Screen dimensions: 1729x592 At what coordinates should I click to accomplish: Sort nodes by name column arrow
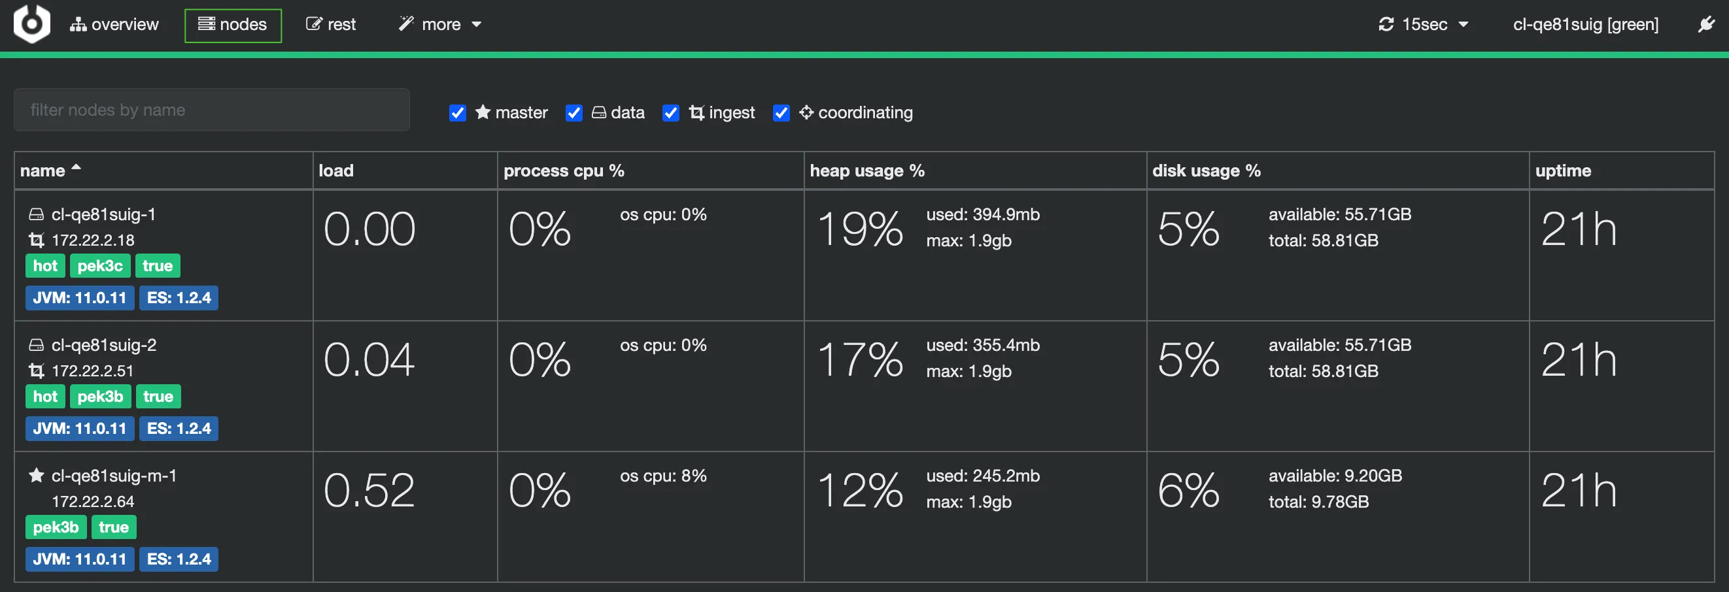coord(76,167)
